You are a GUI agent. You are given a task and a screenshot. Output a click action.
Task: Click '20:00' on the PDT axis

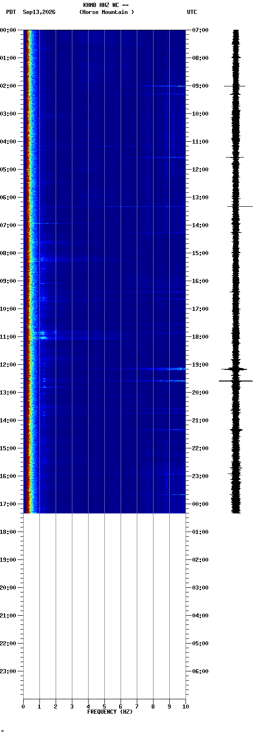coord(8,588)
